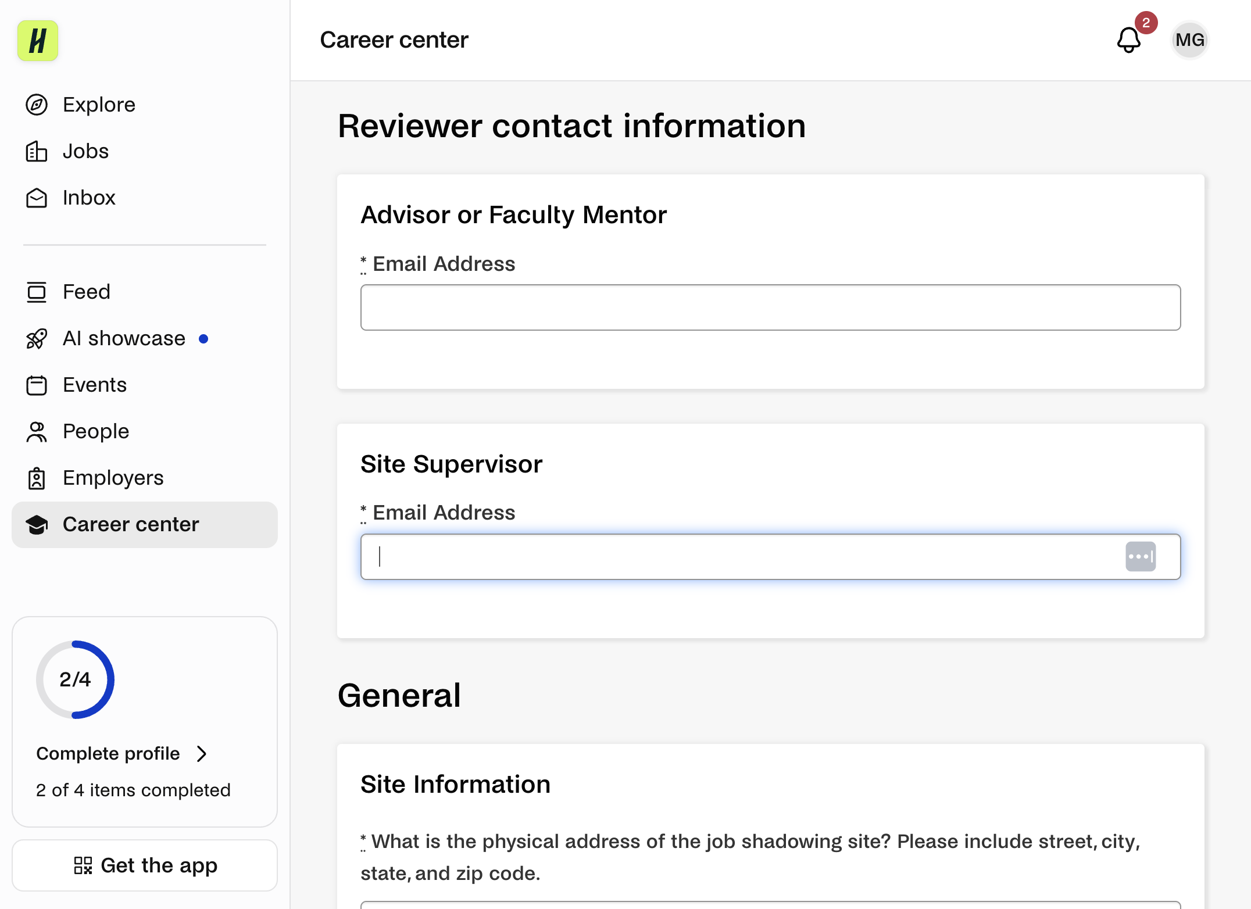This screenshot has height=909, width=1251.
Task: Click the Get the app button
Action: (145, 865)
